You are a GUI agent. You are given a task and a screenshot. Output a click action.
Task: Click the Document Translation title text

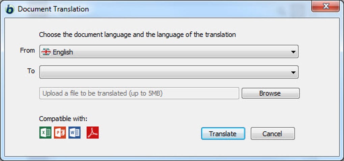53,9
